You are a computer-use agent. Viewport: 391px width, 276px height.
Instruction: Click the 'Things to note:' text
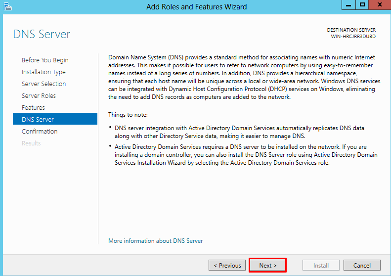tap(128, 115)
